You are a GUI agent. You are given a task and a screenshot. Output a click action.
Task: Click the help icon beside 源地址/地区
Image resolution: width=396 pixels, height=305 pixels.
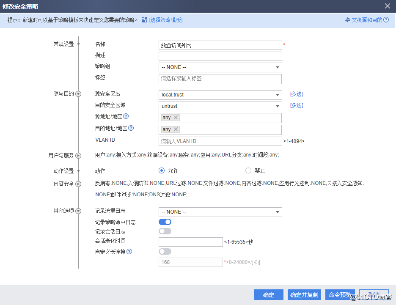tap(126, 116)
